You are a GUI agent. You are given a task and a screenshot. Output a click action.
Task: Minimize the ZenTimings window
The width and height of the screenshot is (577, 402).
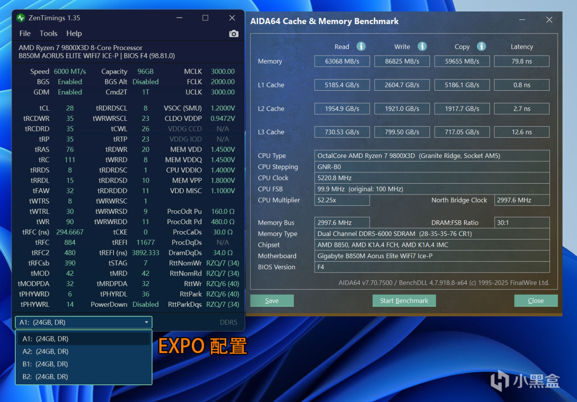179,18
